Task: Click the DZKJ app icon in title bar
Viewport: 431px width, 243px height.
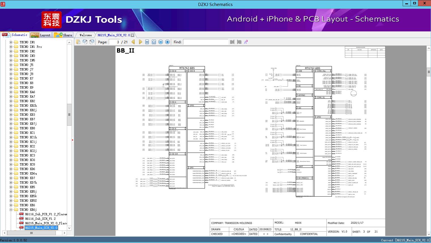Action: pyautogui.click(x=3, y=4)
